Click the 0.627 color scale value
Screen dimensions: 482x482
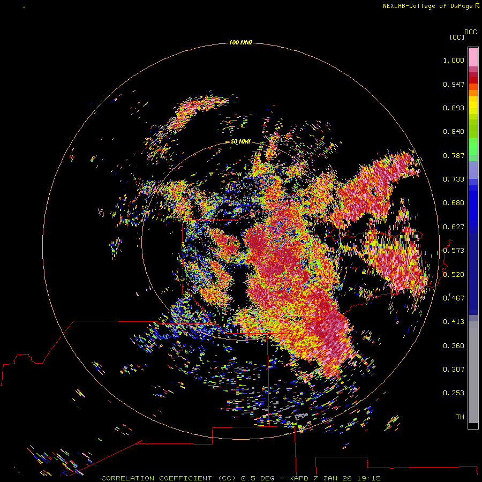(454, 227)
